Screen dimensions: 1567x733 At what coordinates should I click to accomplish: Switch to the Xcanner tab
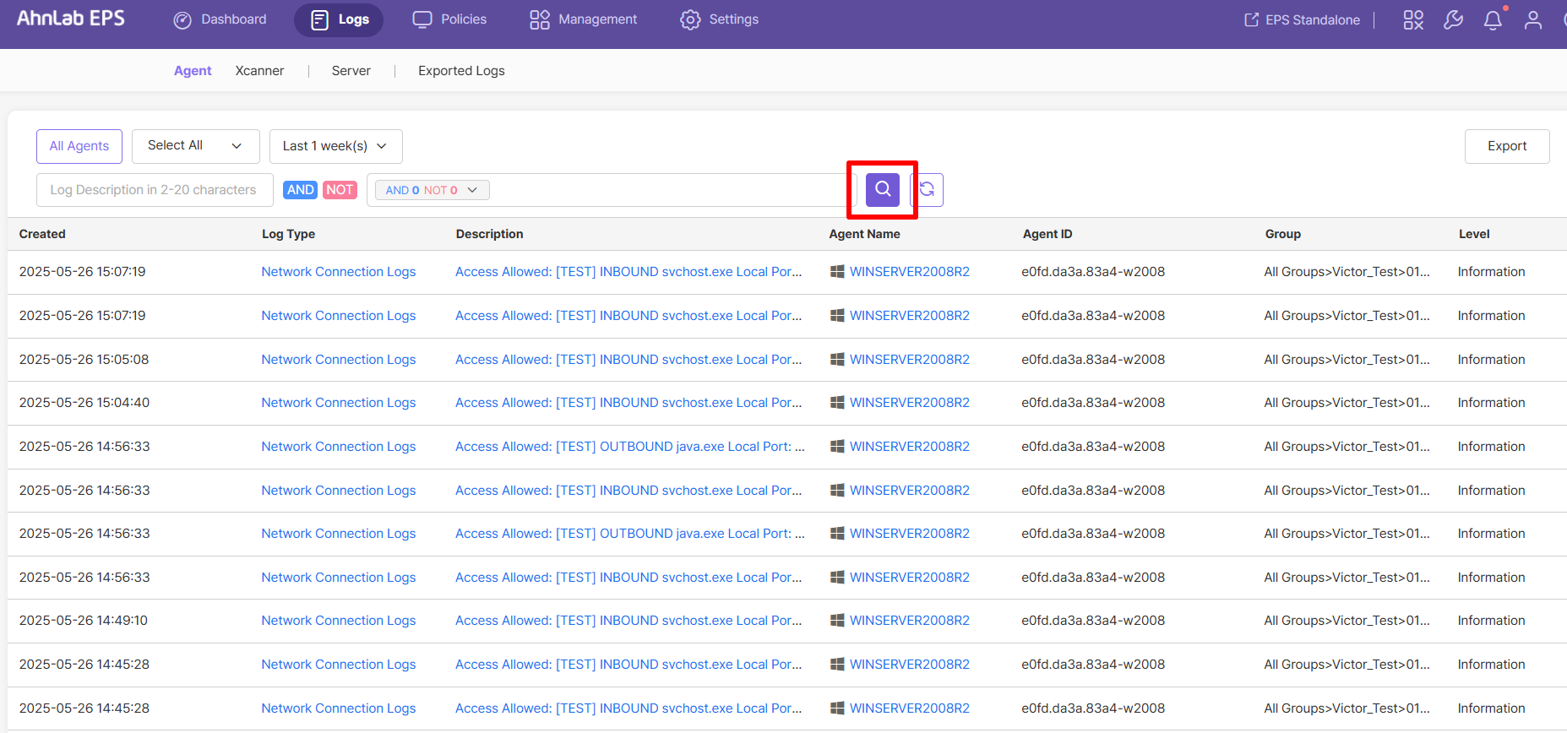pos(259,71)
